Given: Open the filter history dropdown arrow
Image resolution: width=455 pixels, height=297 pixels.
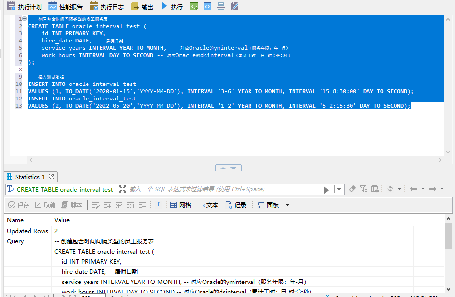Looking at the screenshot, I should 339,189.
